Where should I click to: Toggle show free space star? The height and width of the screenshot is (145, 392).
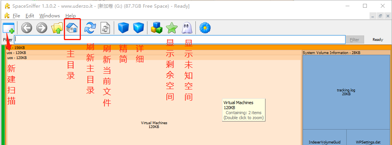coord(172,28)
